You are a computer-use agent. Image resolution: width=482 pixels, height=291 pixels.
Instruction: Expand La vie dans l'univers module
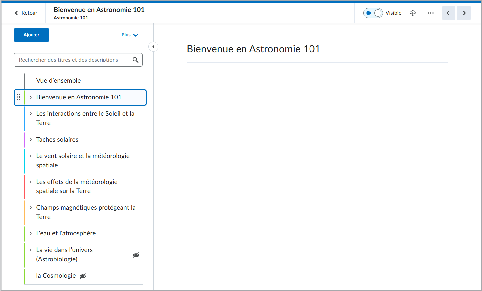click(31, 250)
